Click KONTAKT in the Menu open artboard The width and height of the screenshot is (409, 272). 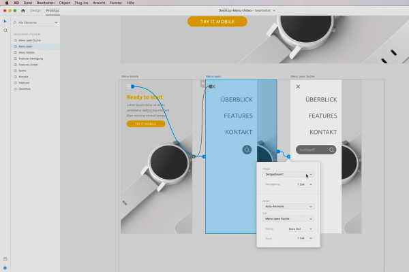click(x=239, y=132)
